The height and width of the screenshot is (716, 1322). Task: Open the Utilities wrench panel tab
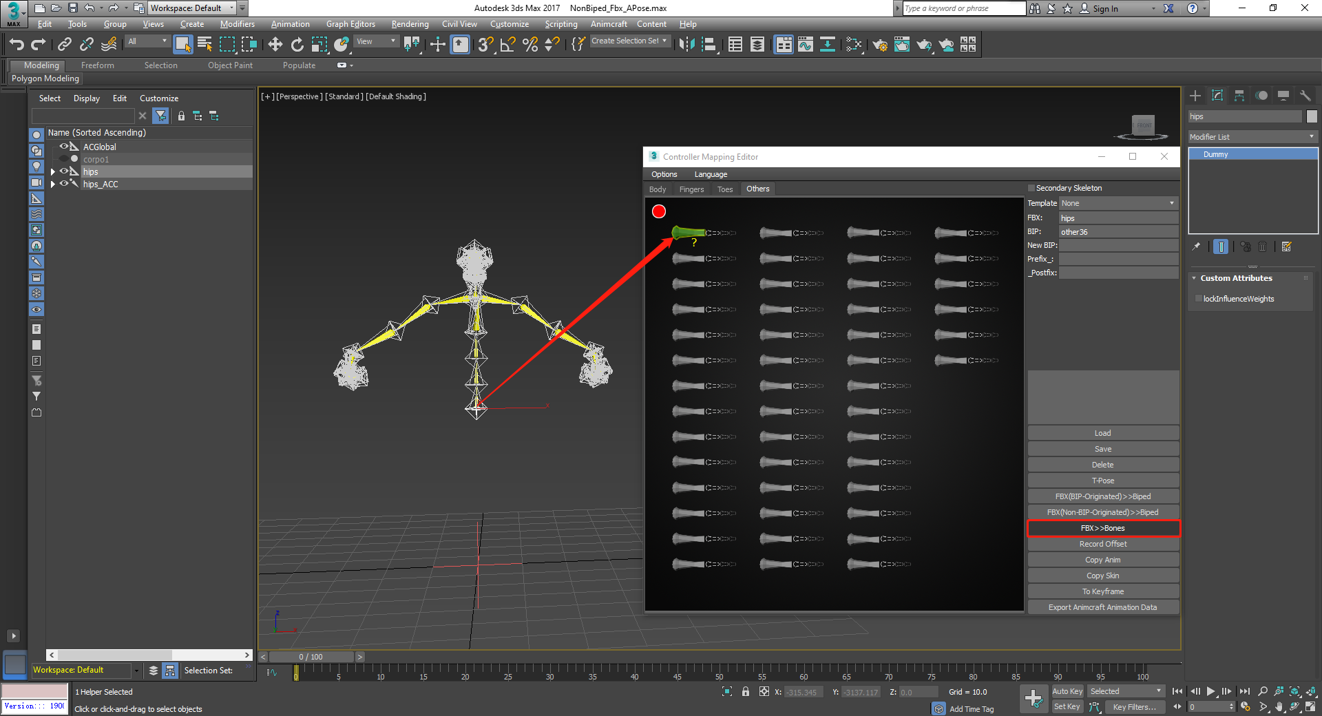(x=1305, y=96)
